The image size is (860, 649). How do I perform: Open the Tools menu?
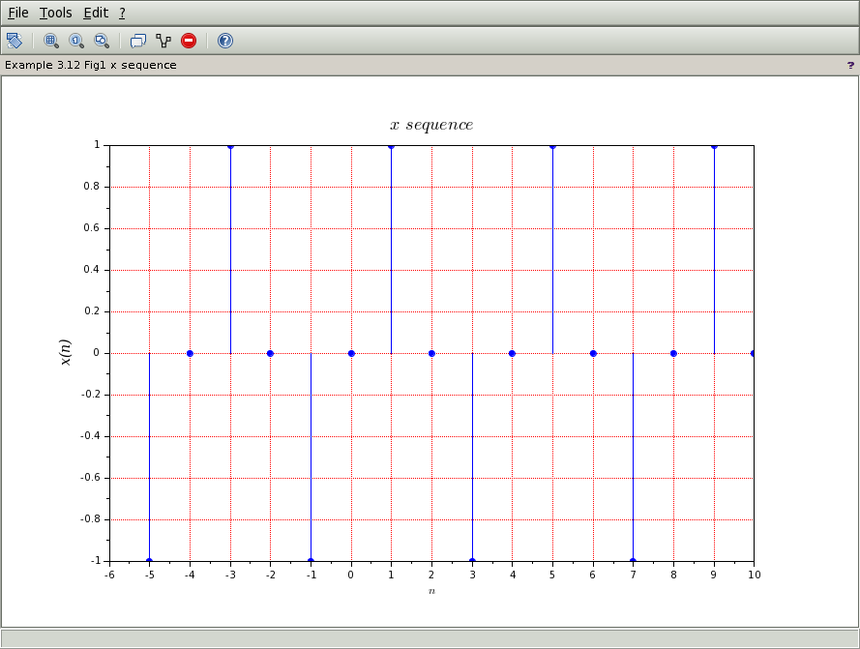tap(55, 13)
